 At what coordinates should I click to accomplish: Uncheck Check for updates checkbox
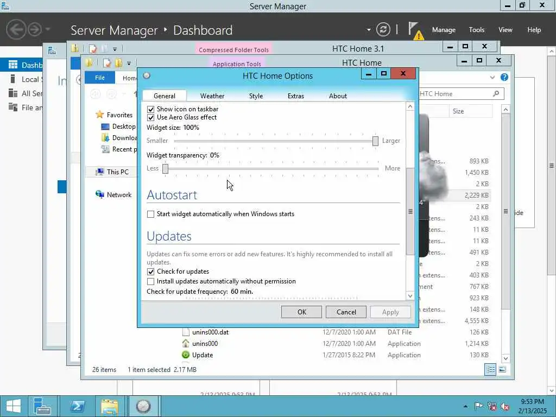151,271
